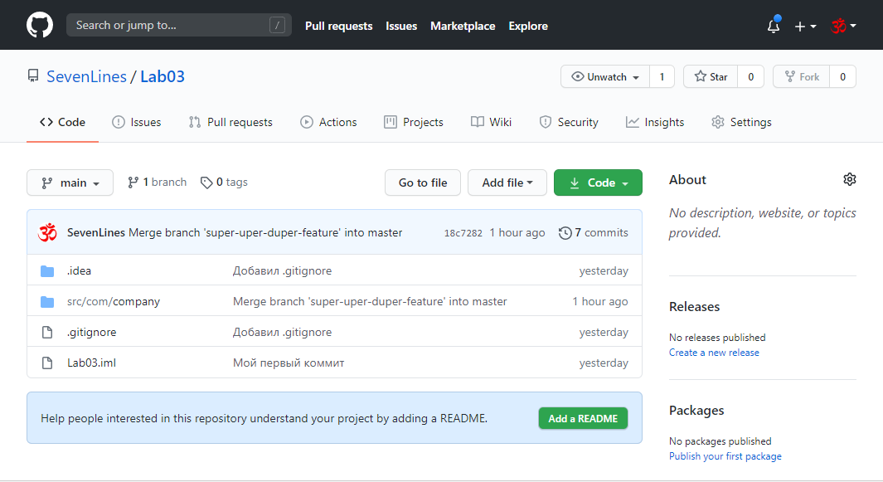Click the Unwatch button

click(x=605, y=76)
